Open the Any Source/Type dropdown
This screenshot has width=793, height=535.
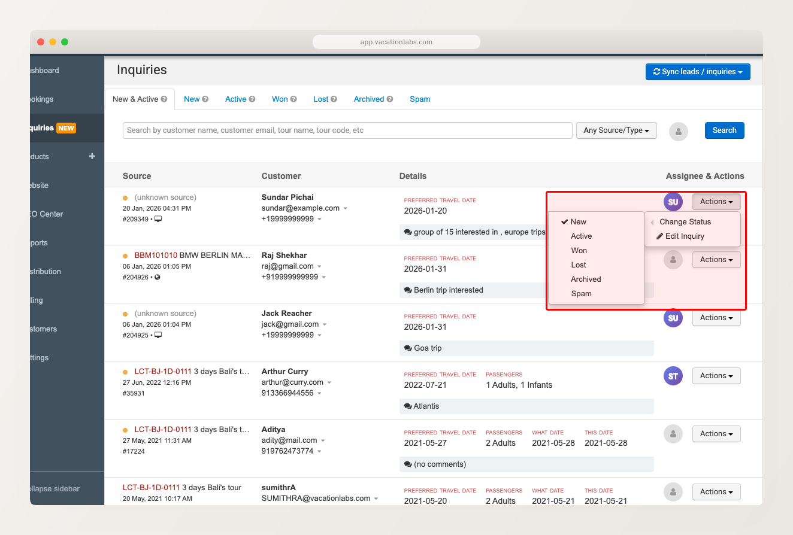(x=616, y=130)
